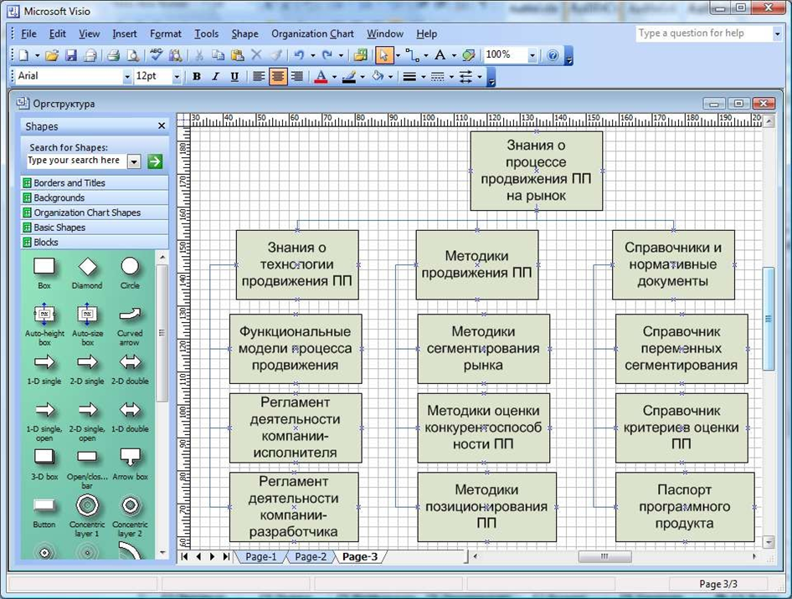Apply line color with the pen icon
Screen dimensions: 792x599
348,77
